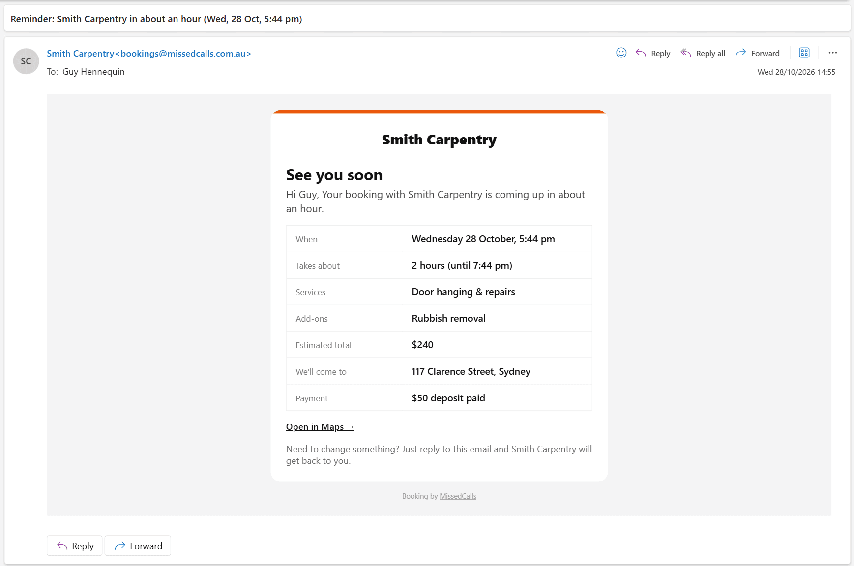Viewport: 854px width, 566px height.
Task: Click the Rubbish removal add-on value
Action: coord(448,319)
